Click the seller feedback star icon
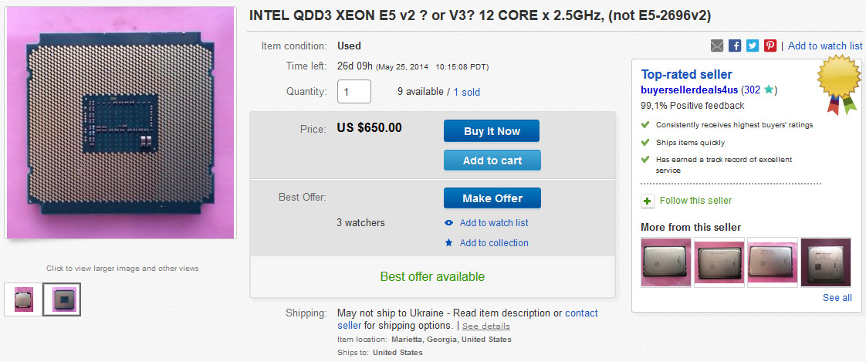Screen dimensions: 866x362 [768, 90]
